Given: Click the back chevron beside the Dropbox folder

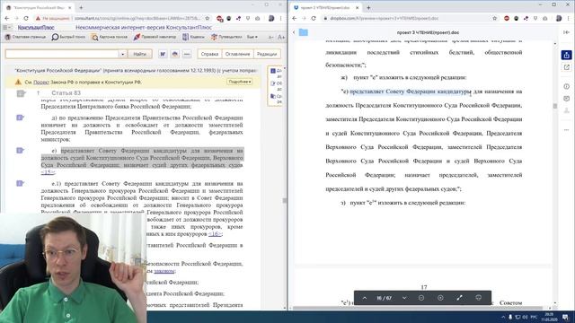Looking at the screenshot, I should point(294,32).
